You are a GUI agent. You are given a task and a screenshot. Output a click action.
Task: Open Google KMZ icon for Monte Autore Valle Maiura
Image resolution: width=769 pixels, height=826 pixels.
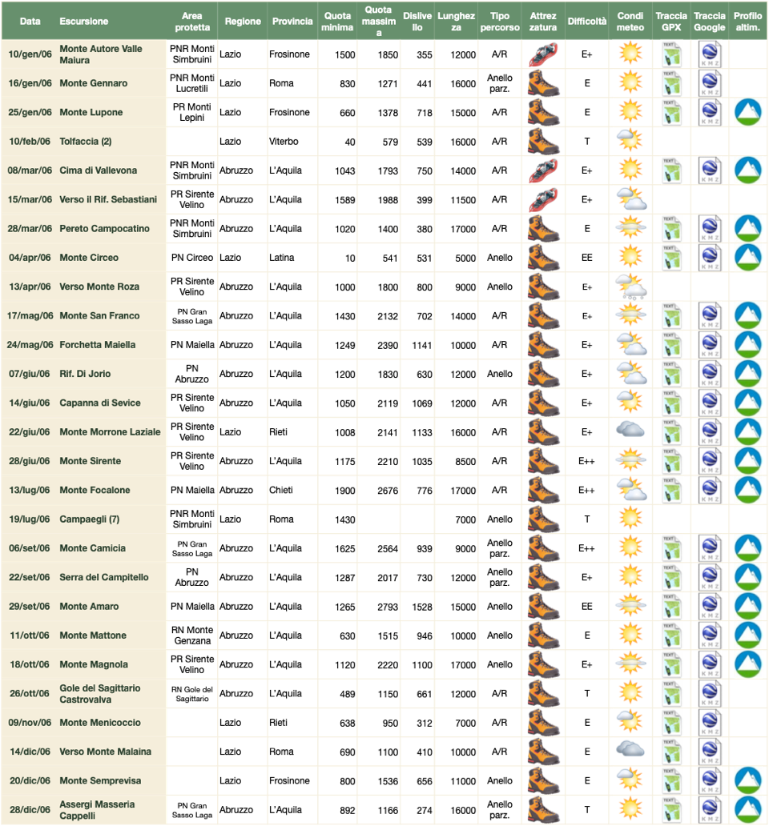pos(710,54)
